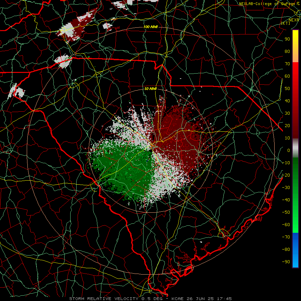Click the 40 value on velocity scale
301x301 pixels.
(x=287, y=101)
